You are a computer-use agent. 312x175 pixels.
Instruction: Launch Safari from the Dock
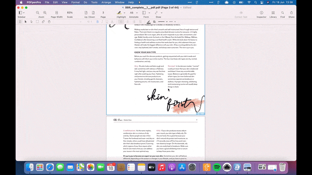pos(50,167)
